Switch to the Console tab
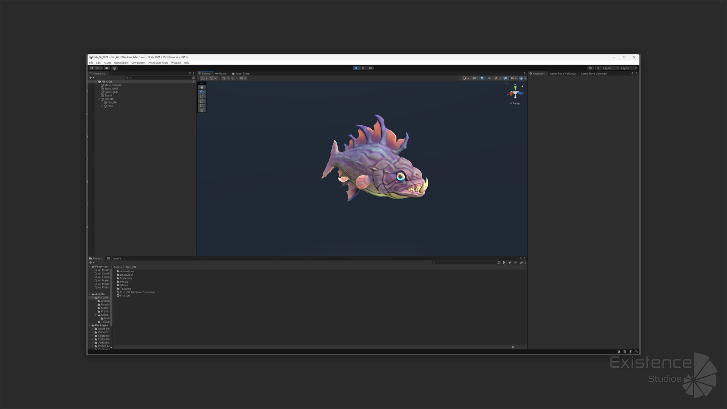The width and height of the screenshot is (727, 409). coord(114,258)
